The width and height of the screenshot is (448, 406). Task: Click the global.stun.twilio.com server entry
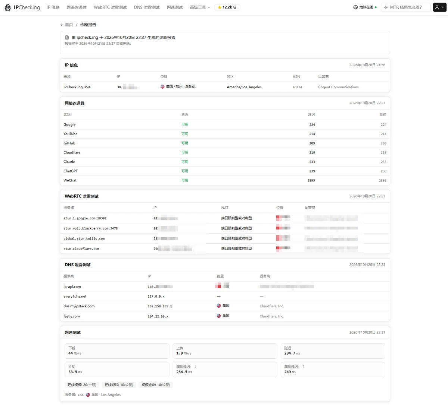(84, 238)
